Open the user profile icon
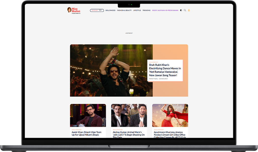The width and height of the screenshot is (258, 152). click(x=189, y=10)
